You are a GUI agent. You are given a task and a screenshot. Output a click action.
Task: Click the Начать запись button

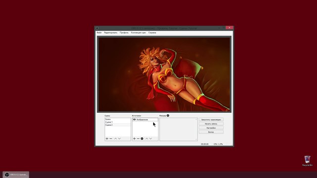(211, 124)
